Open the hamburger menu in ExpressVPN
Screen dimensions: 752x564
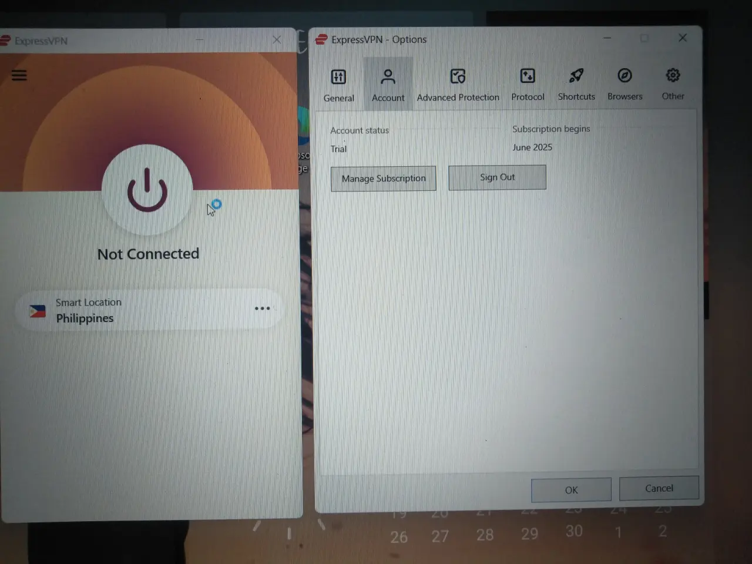coord(19,75)
